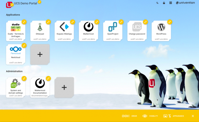Viewport: 199px width, 122px height.
Task: Open the OpenProject tile
Action: 113,31
